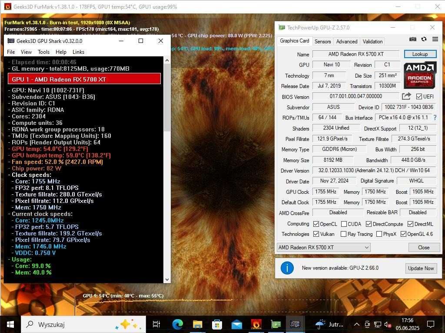Click the Update Now button
This screenshot has width=445, height=333.
[421, 268]
